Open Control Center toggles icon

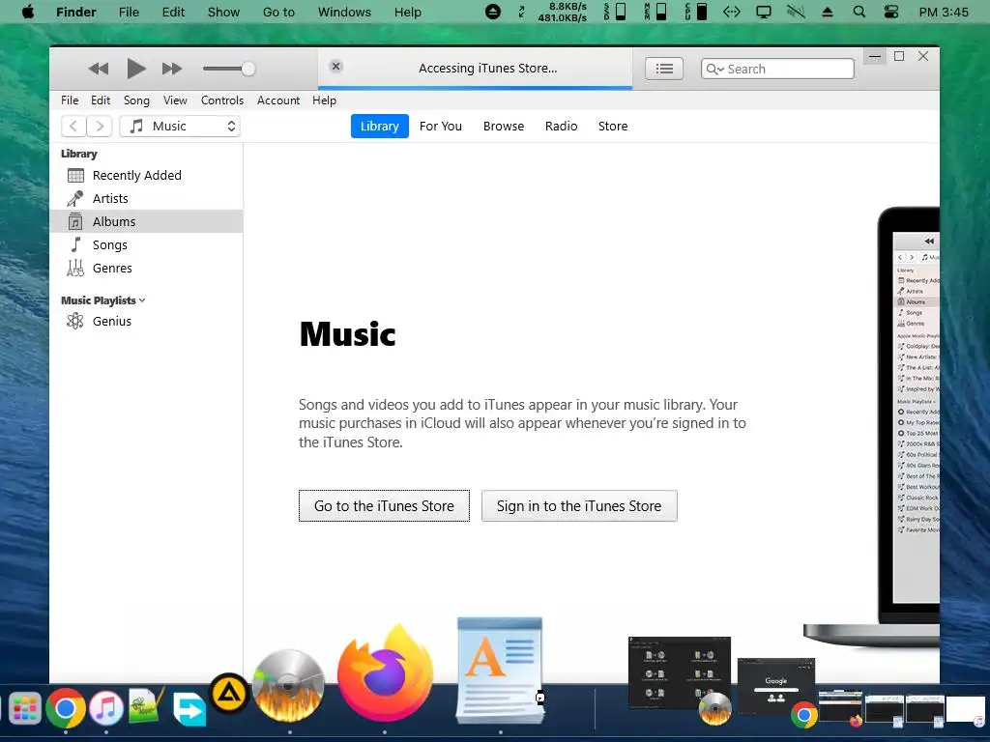[x=890, y=12]
